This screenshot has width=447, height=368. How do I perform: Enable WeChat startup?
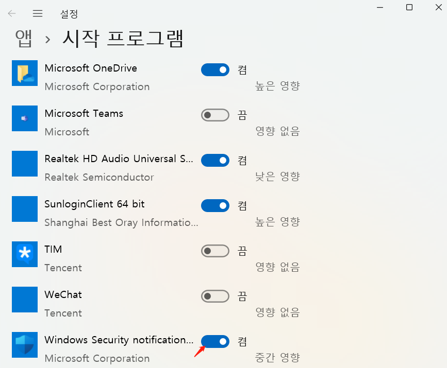click(x=215, y=296)
